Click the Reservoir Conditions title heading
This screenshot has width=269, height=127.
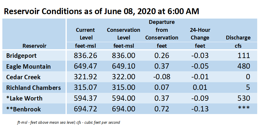101,11
